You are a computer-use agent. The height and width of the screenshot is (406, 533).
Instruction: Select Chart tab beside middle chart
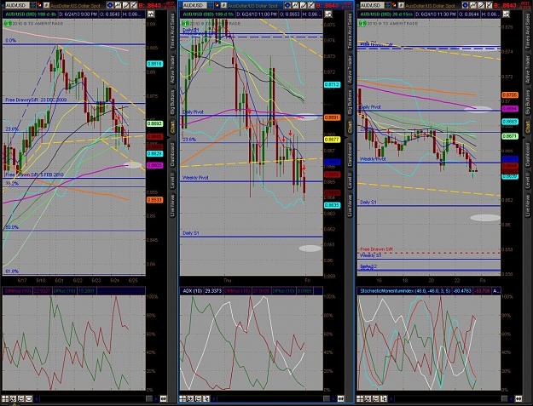[350, 127]
